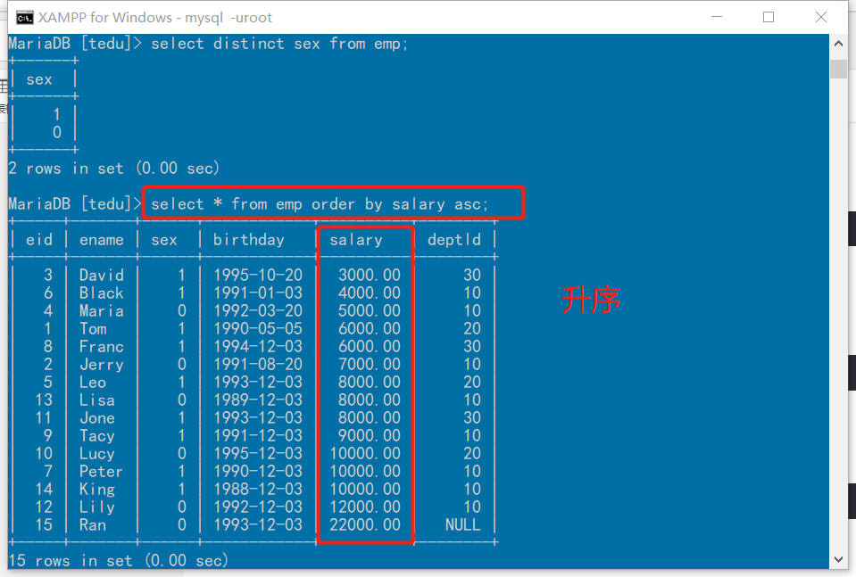
Task: Click the name 'Maria' in results
Action: (x=102, y=311)
